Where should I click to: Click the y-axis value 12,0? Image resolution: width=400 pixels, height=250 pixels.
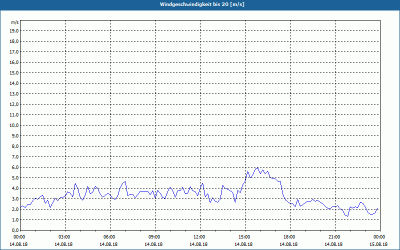[14, 104]
